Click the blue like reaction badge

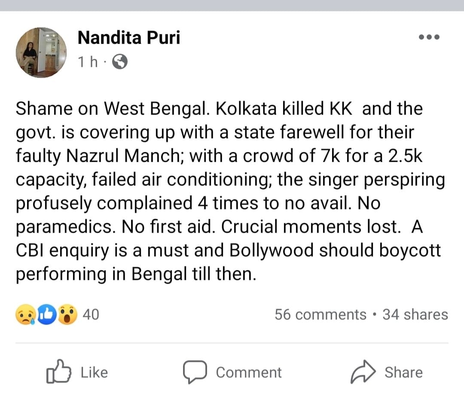(x=46, y=315)
